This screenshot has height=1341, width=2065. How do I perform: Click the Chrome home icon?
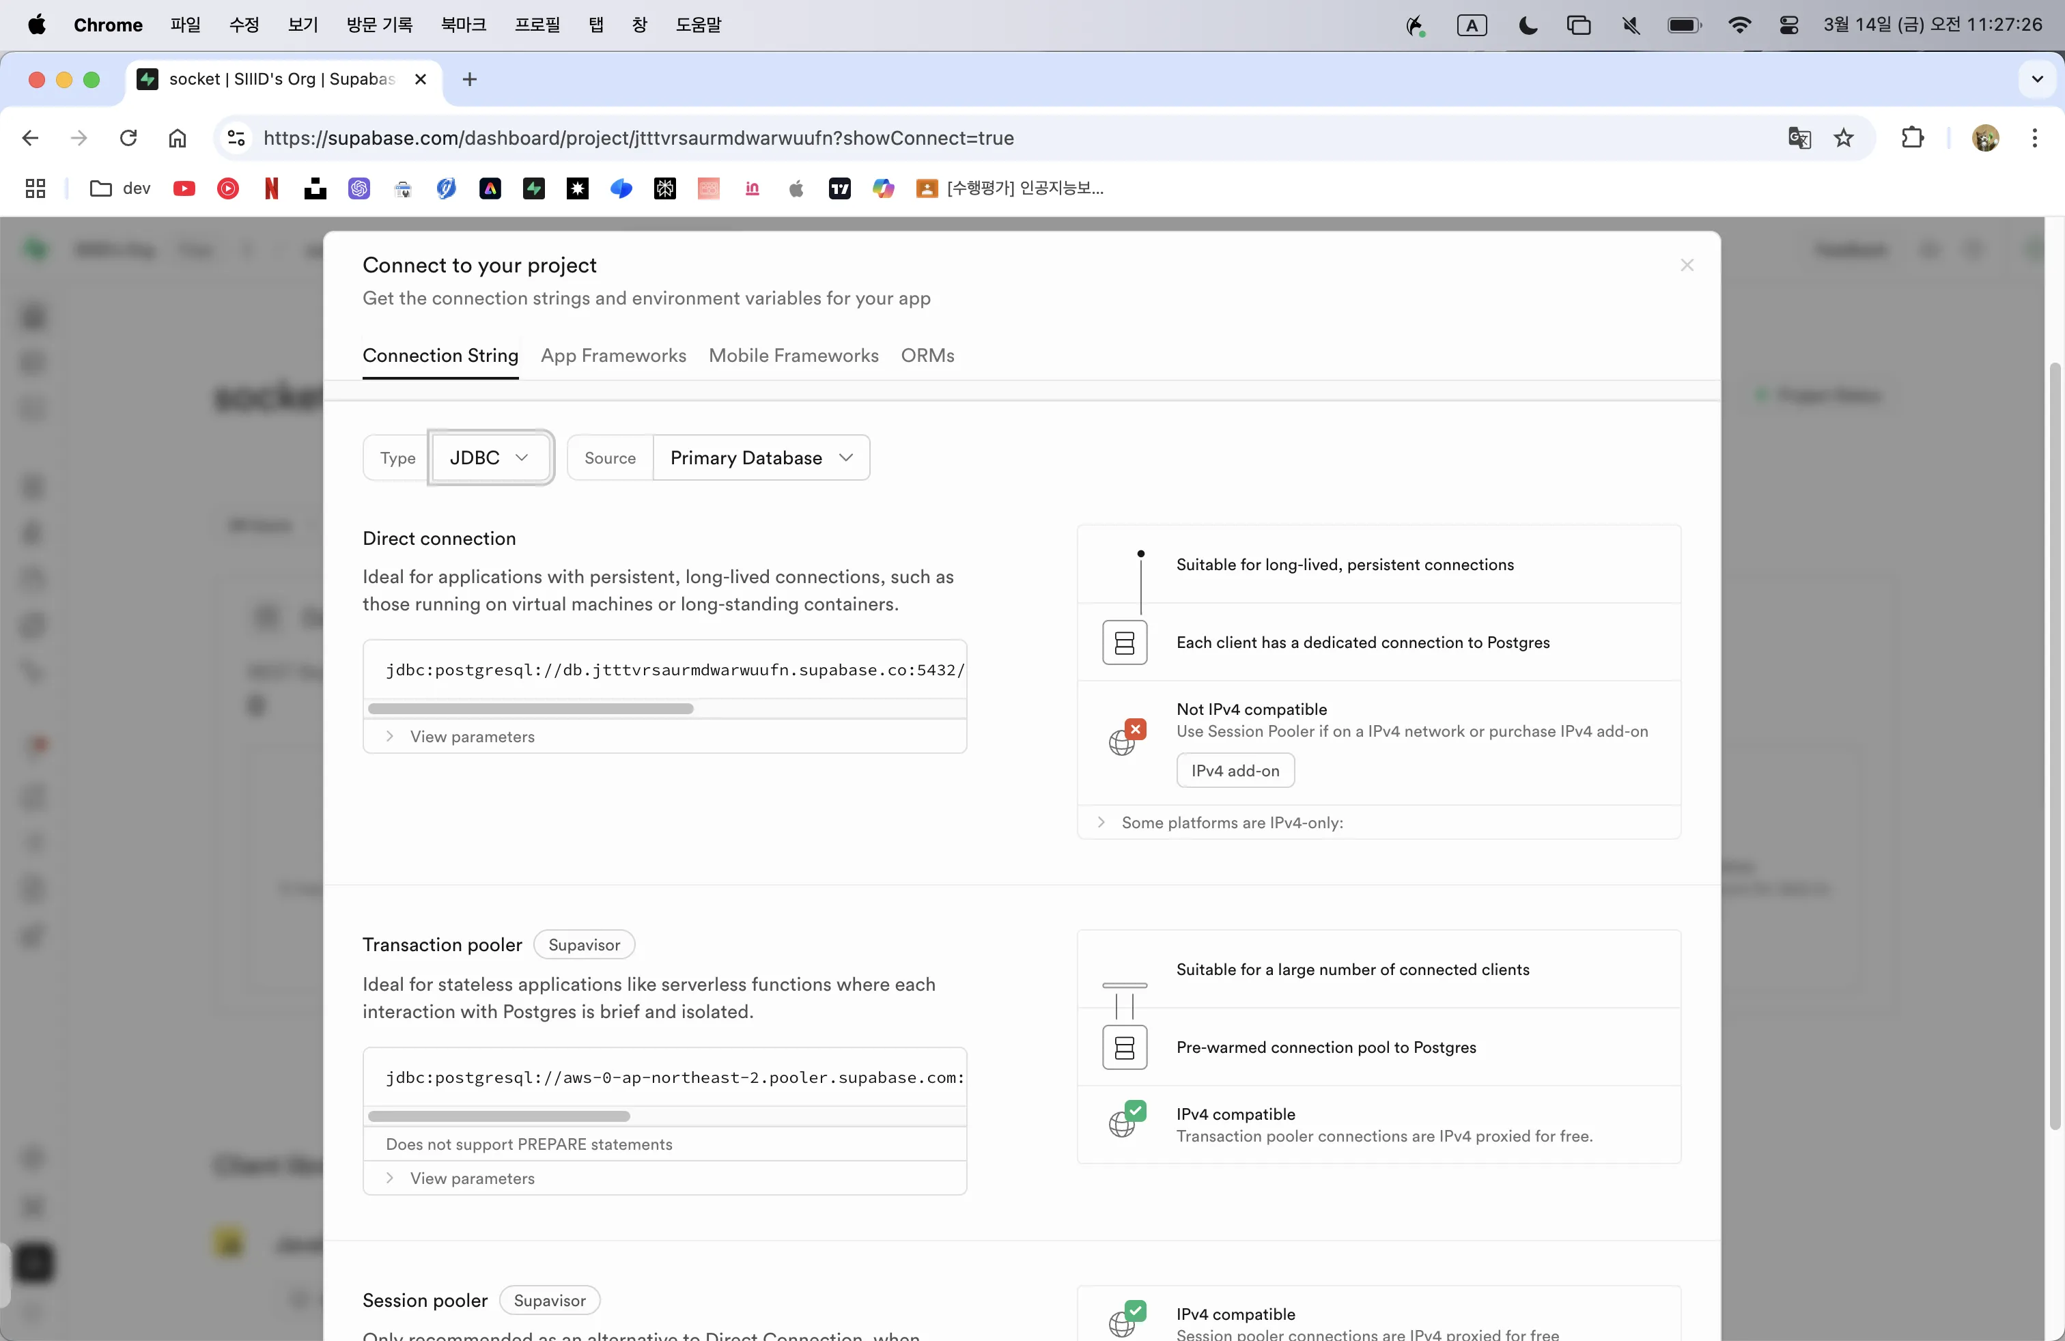[177, 138]
